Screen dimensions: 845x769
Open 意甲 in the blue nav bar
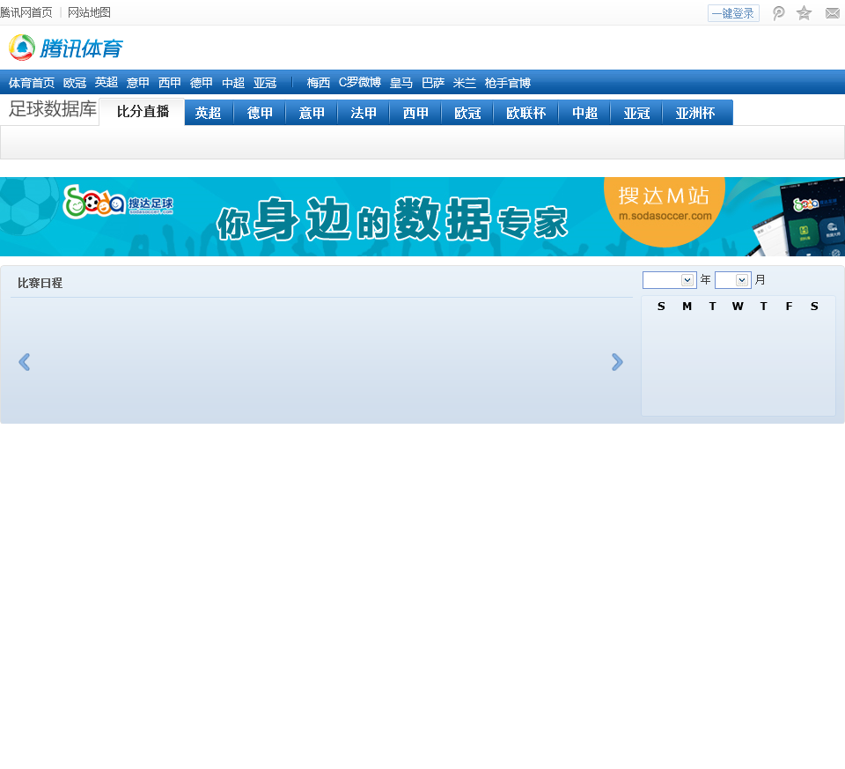click(x=138, y=83)
